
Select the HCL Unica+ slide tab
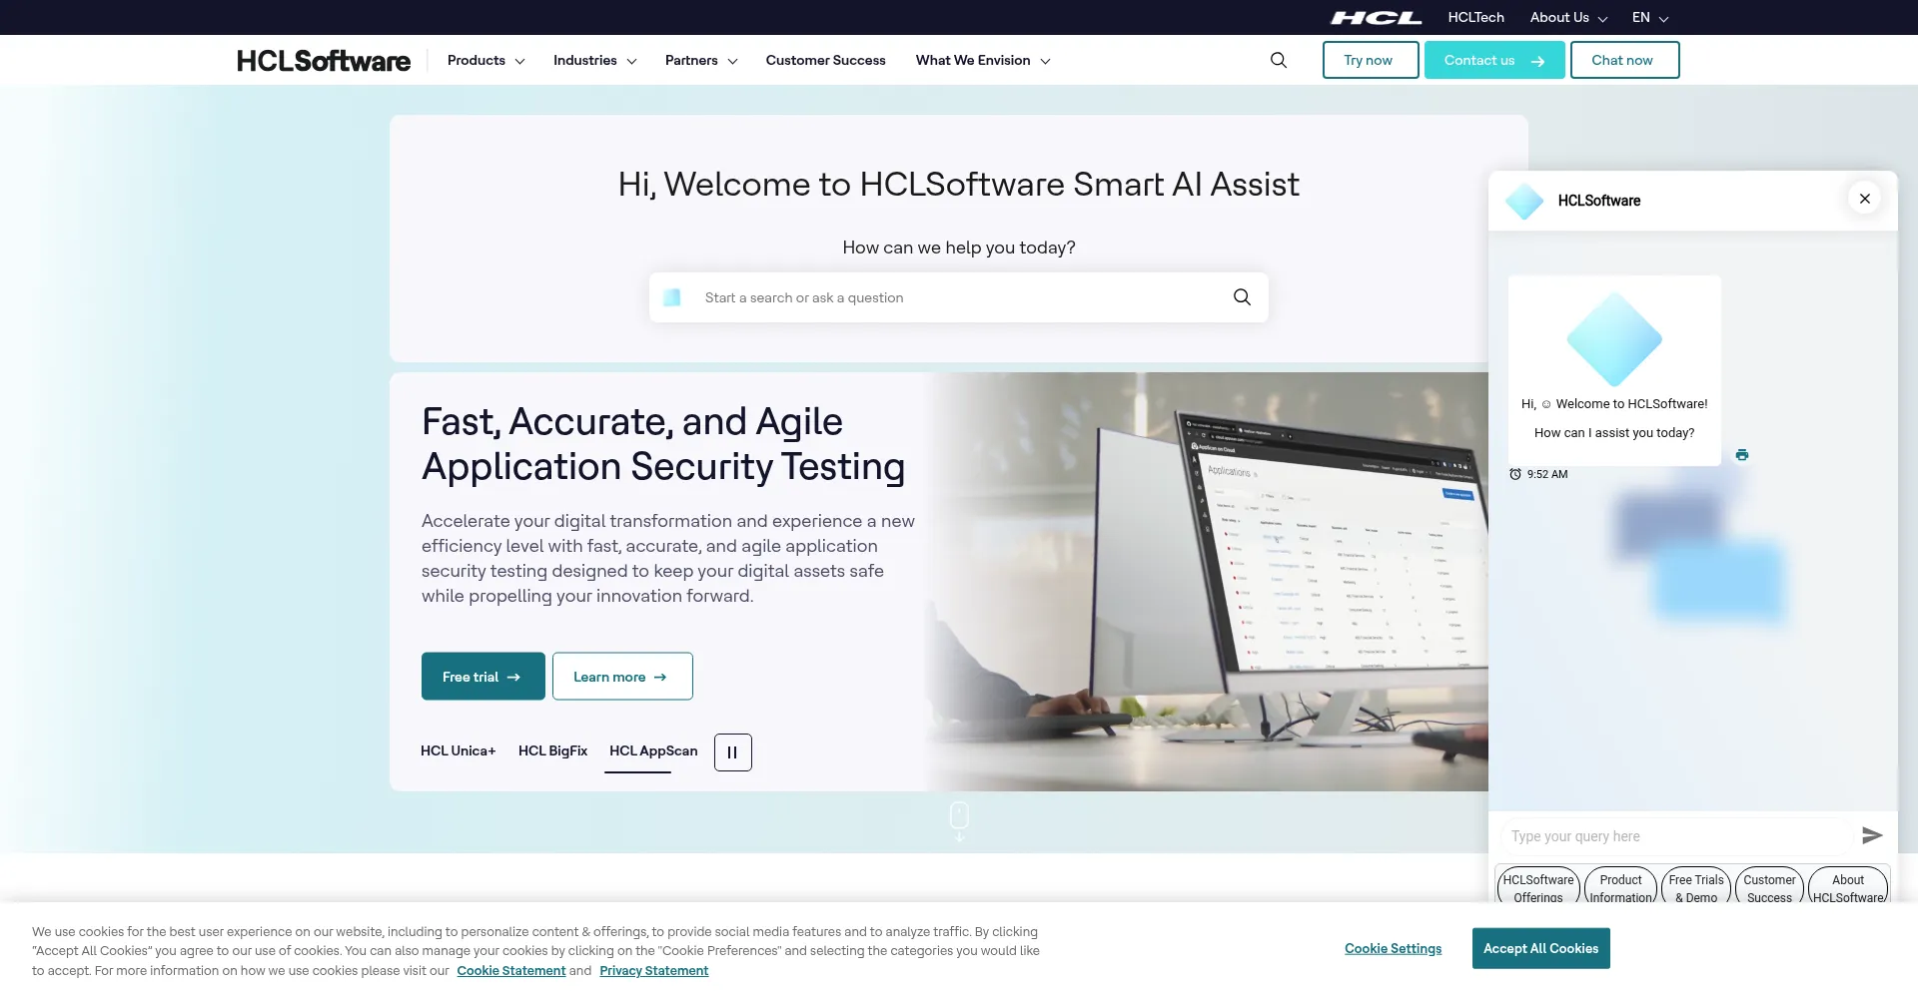[458, 750]
